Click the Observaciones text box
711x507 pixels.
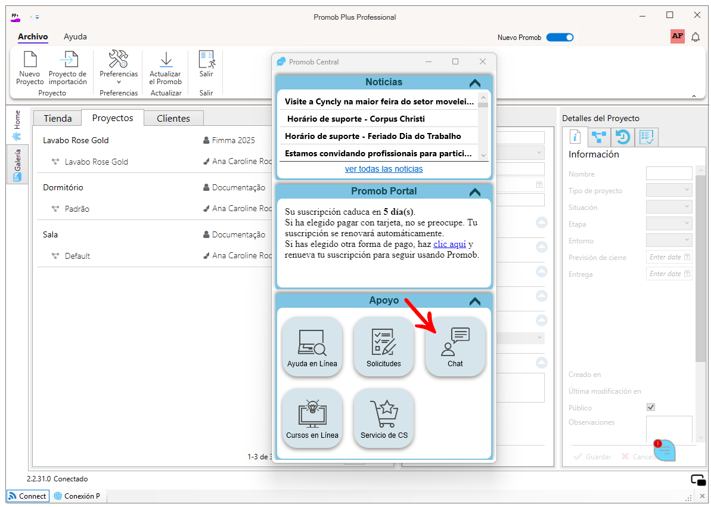click(x=669, y=428)
